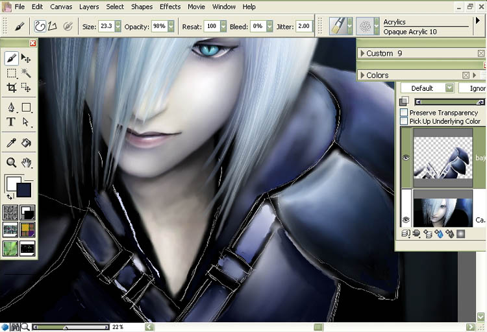Hide the top armor layer

tap(406, 158)
